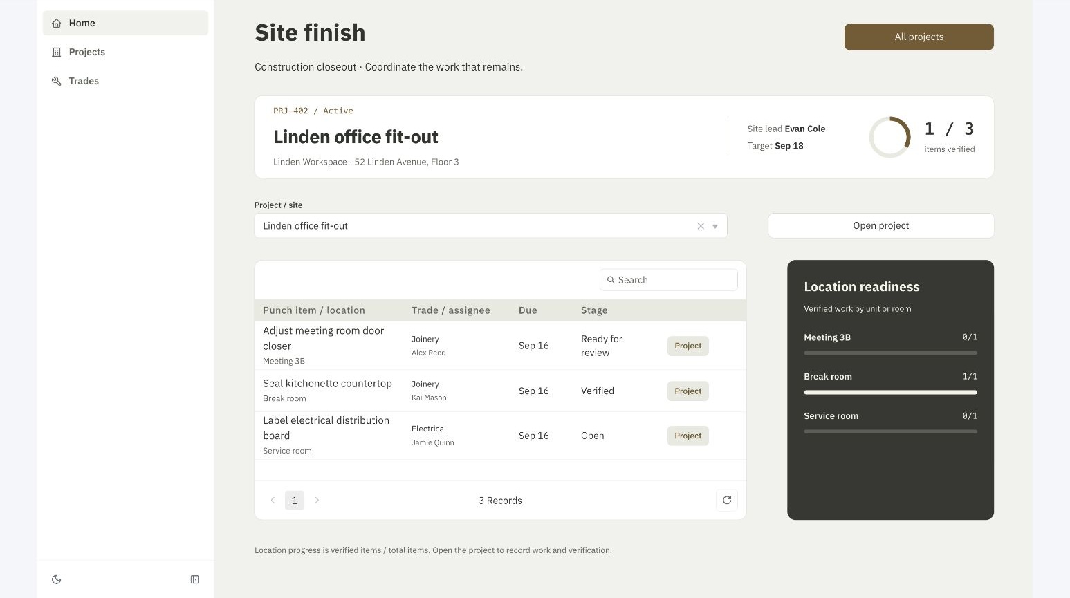Collapse the sidebar panel icon
The height and width of the screenshot is (598, 1070).
point(195,579)
